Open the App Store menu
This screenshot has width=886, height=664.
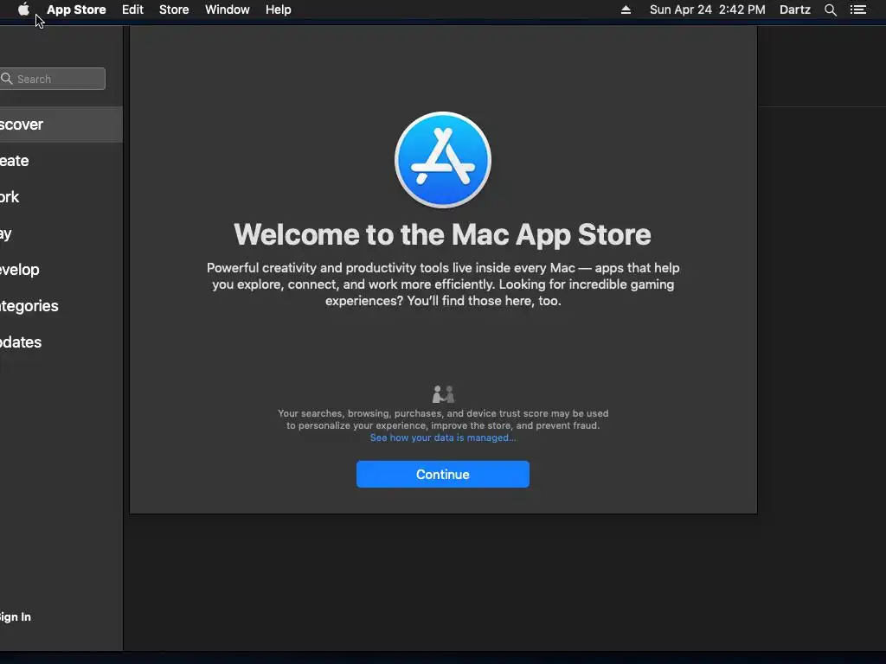76,10
